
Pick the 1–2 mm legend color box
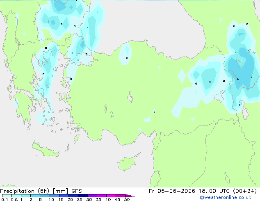26,196
